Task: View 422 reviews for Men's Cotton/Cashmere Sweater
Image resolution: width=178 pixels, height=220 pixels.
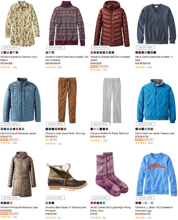Action: tap(150, 67)
